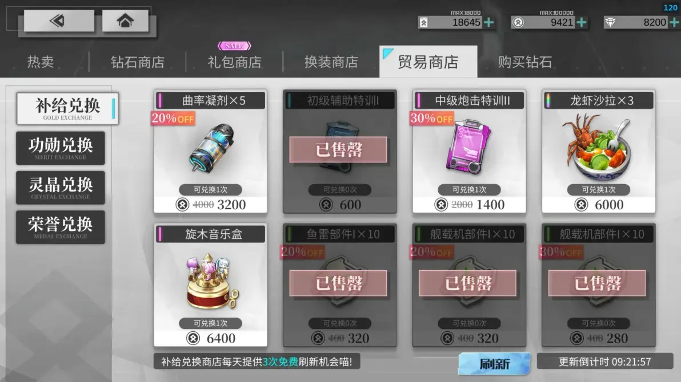Add more coins beside 9421

click(x=581, y=22)
